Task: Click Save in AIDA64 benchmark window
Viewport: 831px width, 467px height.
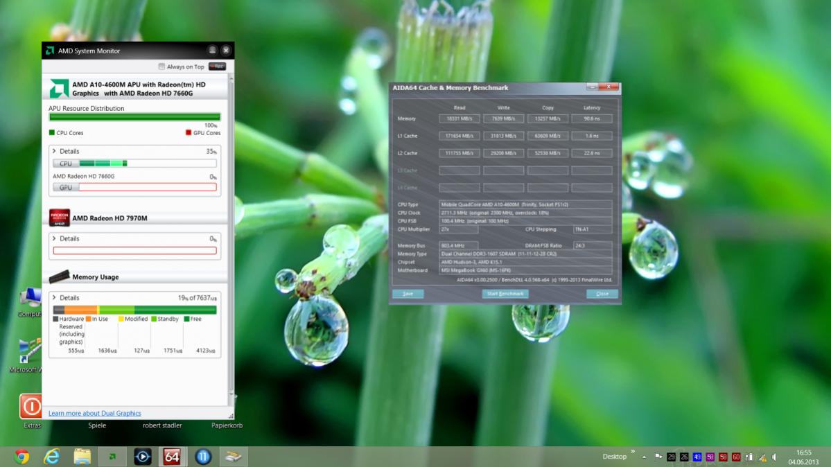Action: tap(408, 294)
